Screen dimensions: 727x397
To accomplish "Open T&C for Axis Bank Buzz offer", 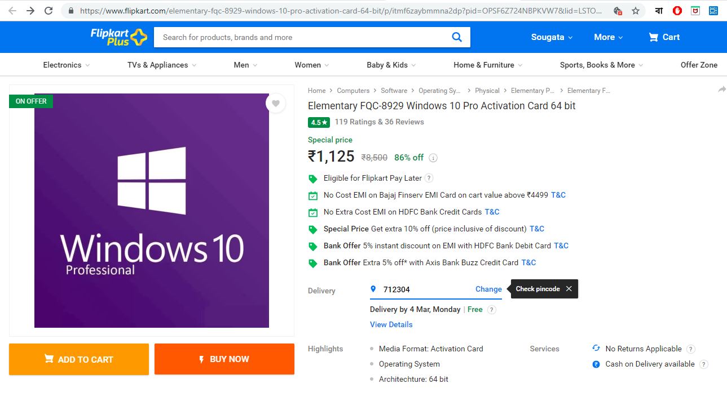I will click(x=528, y=262).
